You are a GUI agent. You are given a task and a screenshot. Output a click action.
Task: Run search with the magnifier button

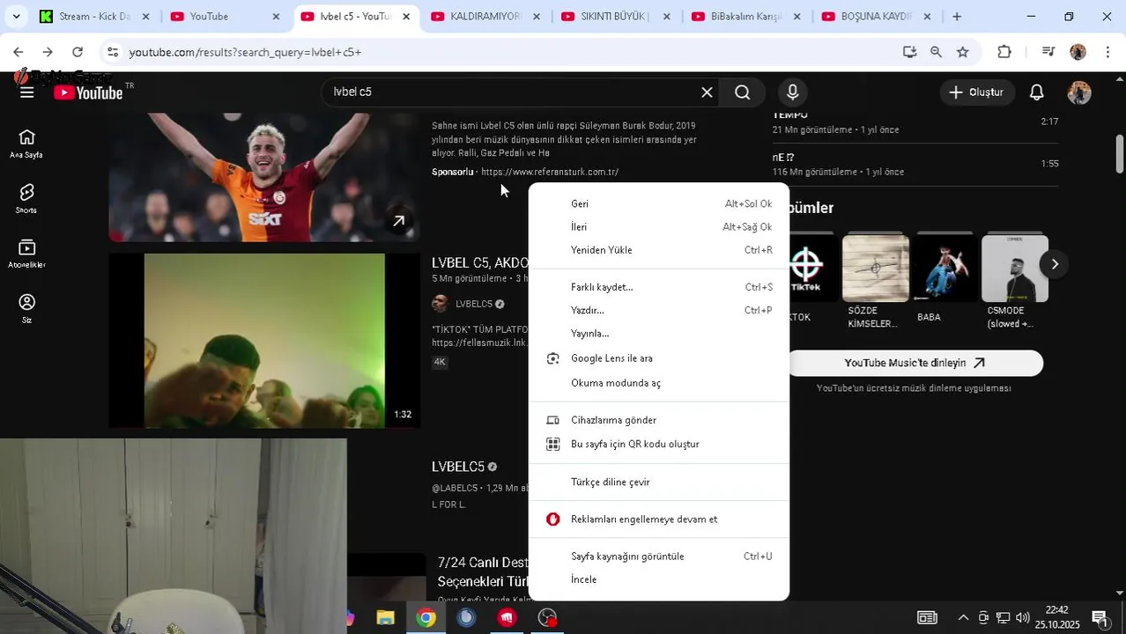[743, 92]
